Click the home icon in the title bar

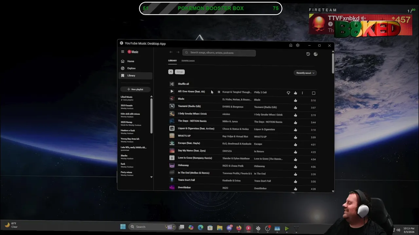tap(291, 45)
